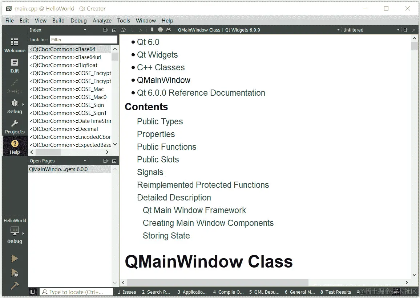Screen dimensions: 420x298
Task: Expand output panes list arrows
Action: [358, 292]
